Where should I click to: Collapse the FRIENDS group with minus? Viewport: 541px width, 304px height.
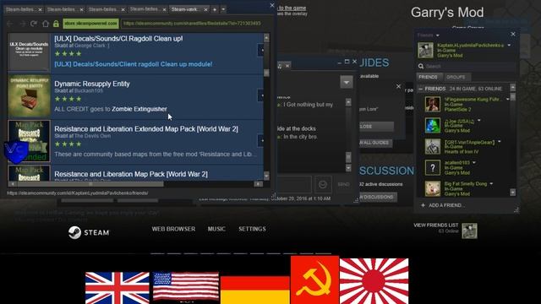(420, 89)
